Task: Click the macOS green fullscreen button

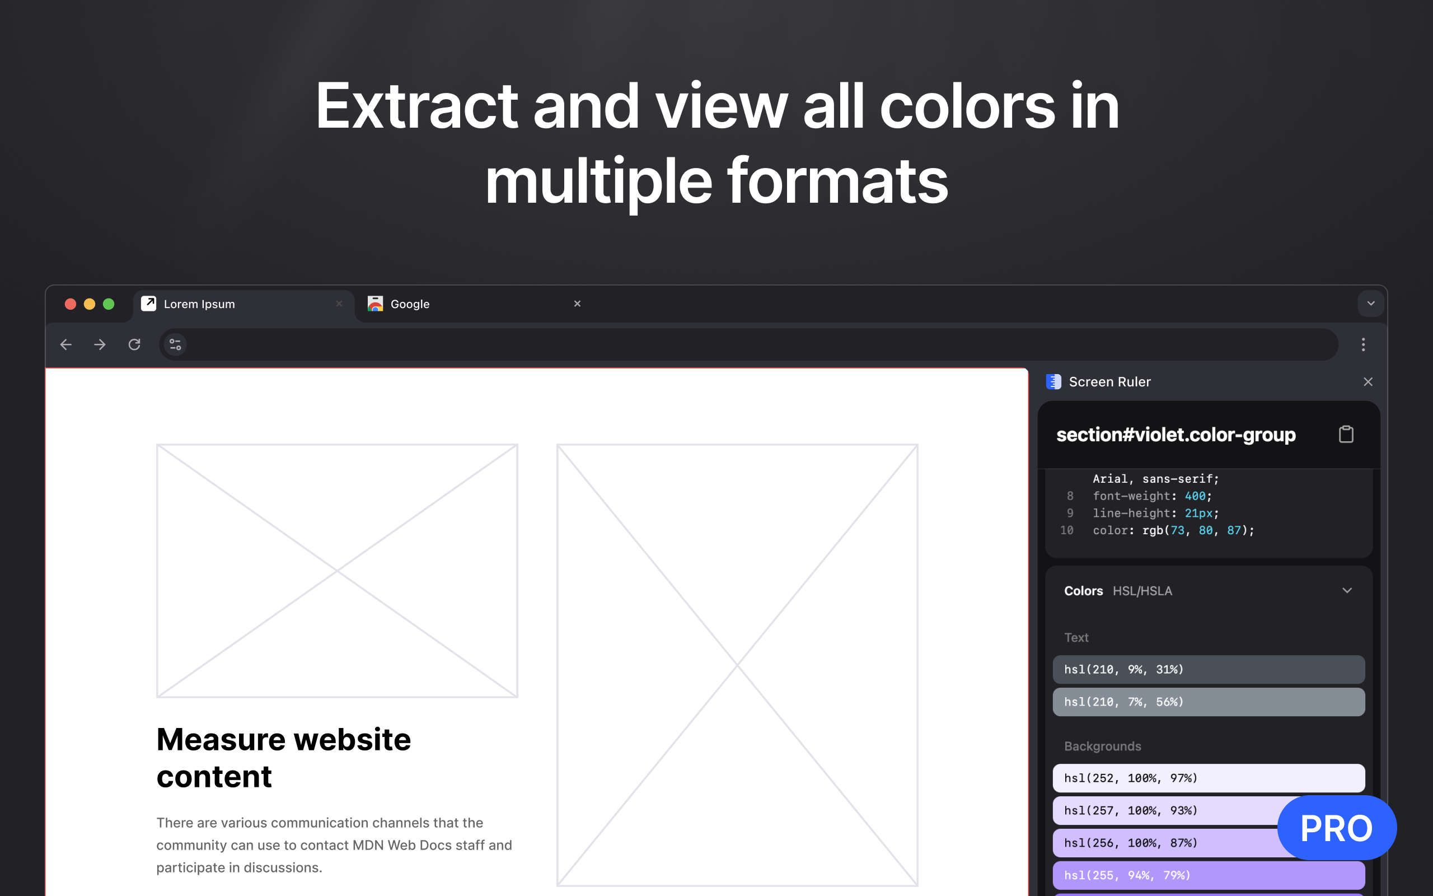Action: tap(109, 304)
